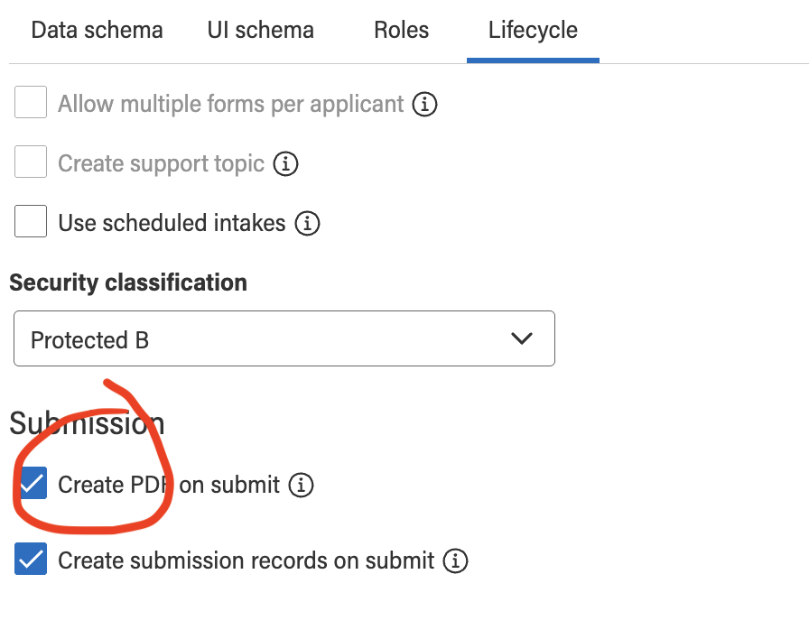Select the Lifecycle tab
The height and width of the screenshot is (639, 809).
point(533,30)
